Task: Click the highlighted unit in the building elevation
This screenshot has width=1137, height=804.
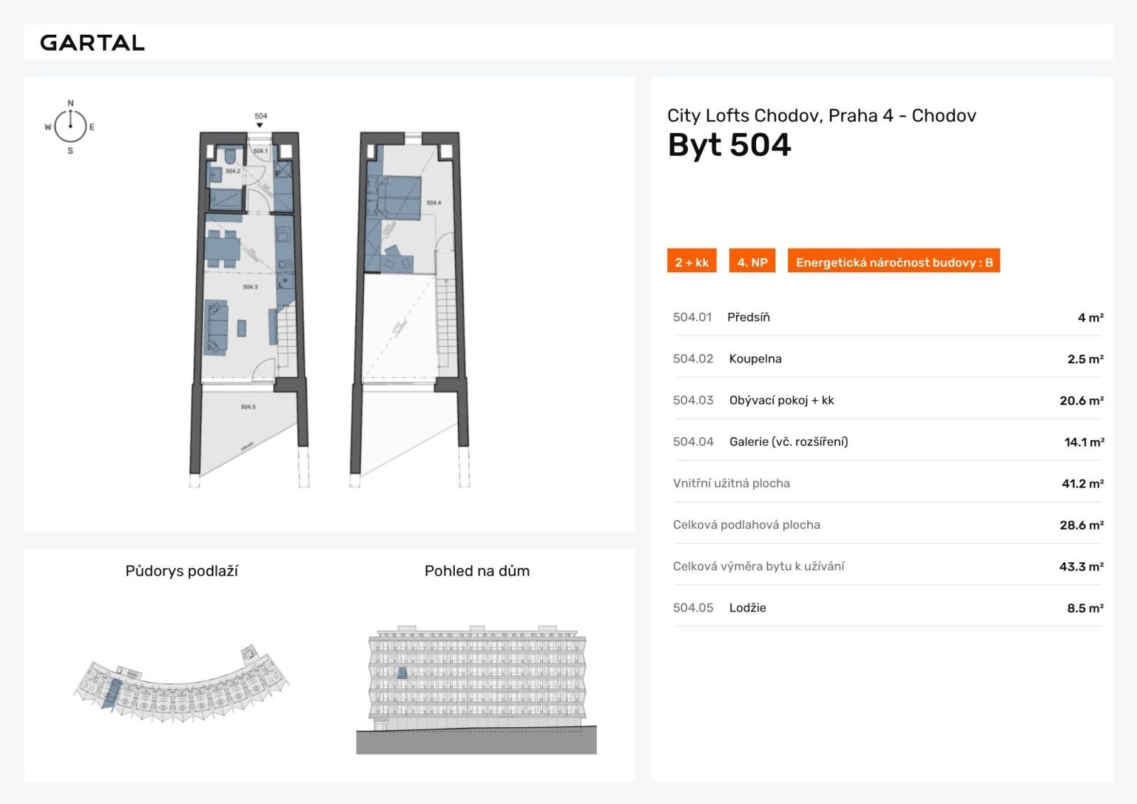Action: point(402,672)
